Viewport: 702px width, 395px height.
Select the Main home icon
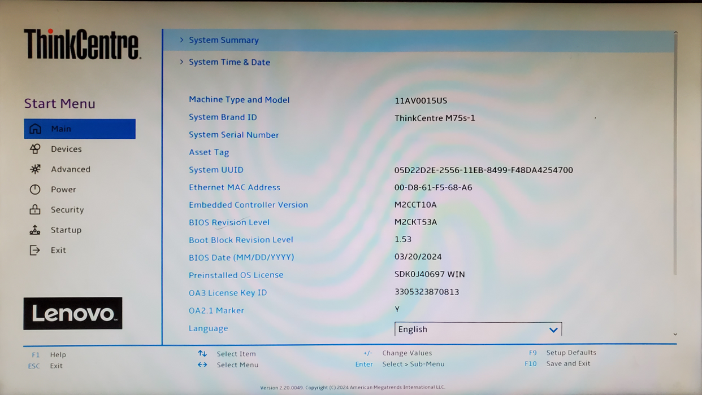click(x=36, y=128)
